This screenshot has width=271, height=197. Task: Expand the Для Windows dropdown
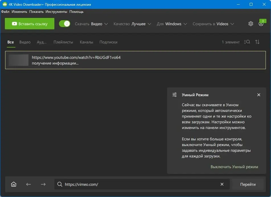(x=172, y=24)
